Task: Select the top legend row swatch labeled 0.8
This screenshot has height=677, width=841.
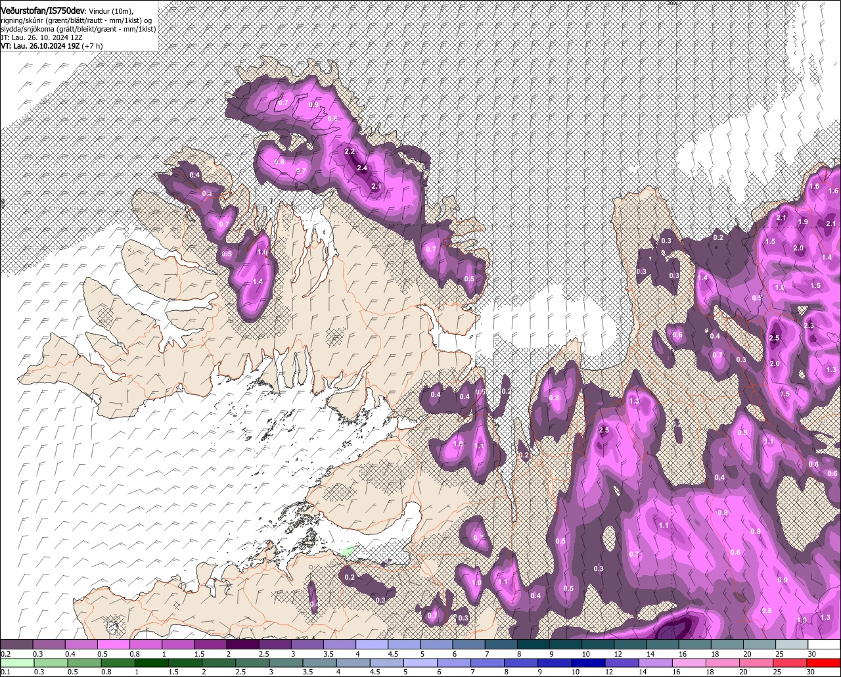Action: [146, 644]
